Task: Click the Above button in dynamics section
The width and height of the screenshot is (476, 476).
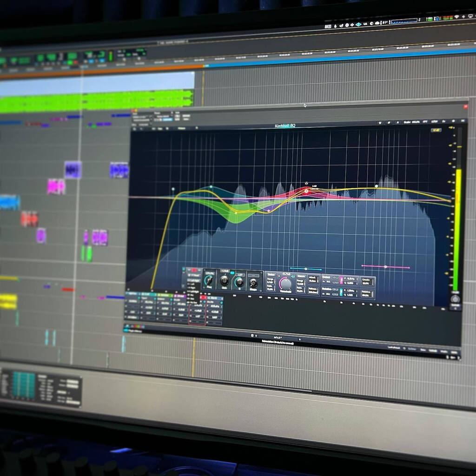Action: click(x=301, y=276)
